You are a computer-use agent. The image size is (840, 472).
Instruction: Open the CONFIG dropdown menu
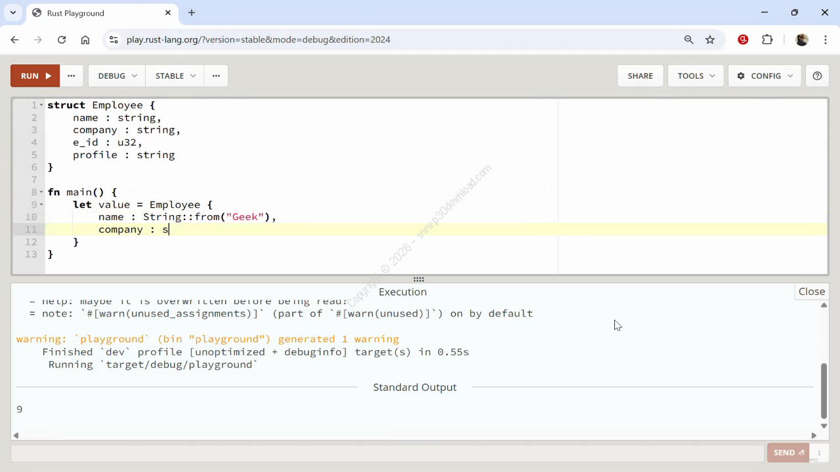tap(765, 75)
